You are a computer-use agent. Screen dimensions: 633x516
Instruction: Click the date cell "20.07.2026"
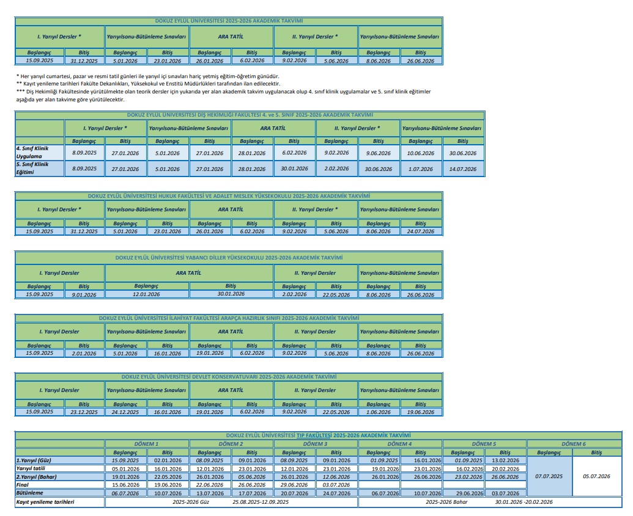294,493
